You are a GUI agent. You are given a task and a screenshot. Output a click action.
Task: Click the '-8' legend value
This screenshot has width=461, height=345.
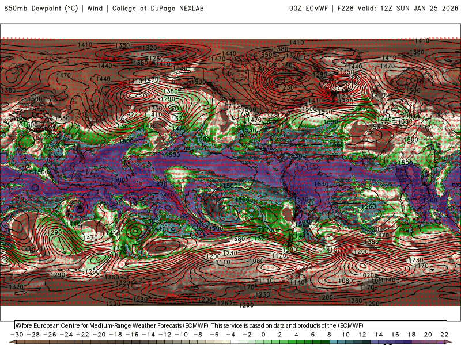198,335
